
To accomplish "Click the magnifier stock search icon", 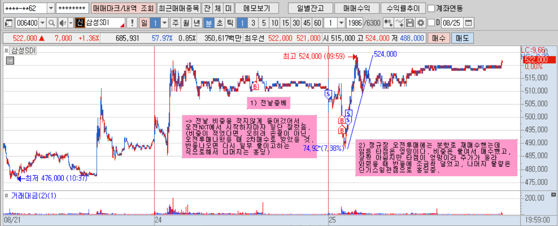I will 52,23.
